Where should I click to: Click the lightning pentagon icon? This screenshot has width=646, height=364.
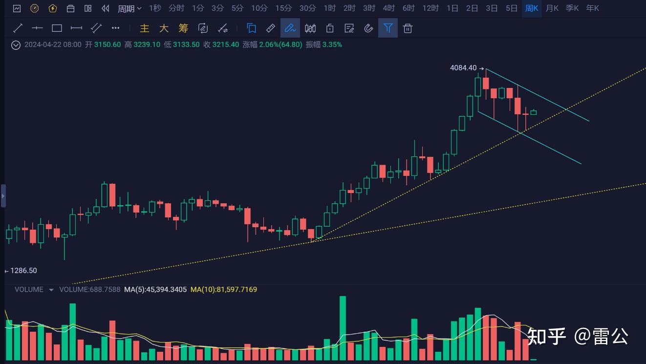[52, 8]
